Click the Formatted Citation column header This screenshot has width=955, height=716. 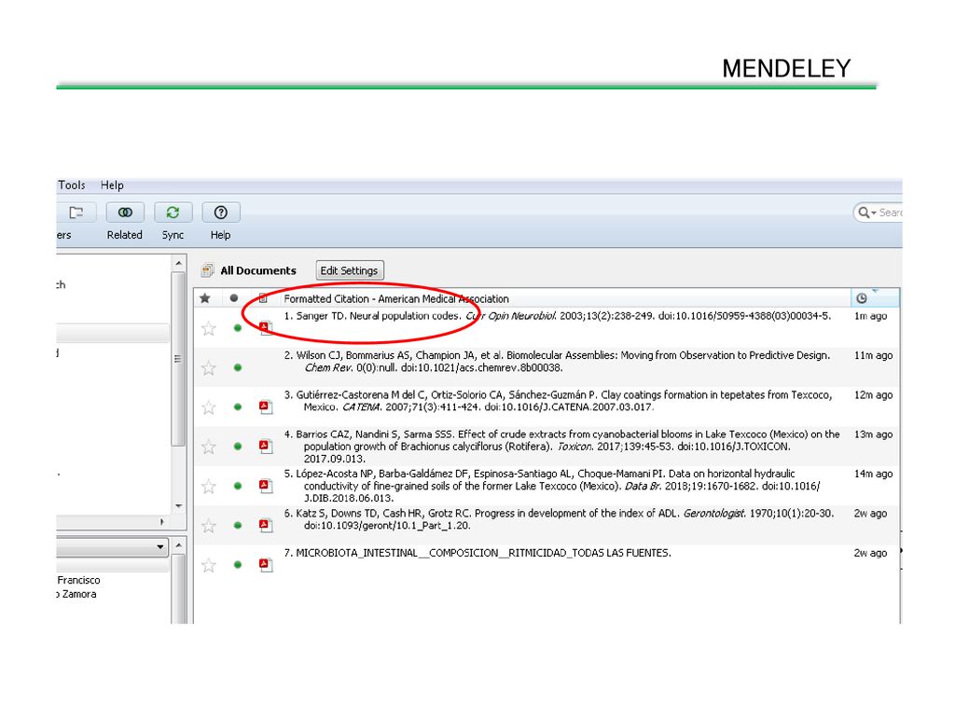coord(395,299)
